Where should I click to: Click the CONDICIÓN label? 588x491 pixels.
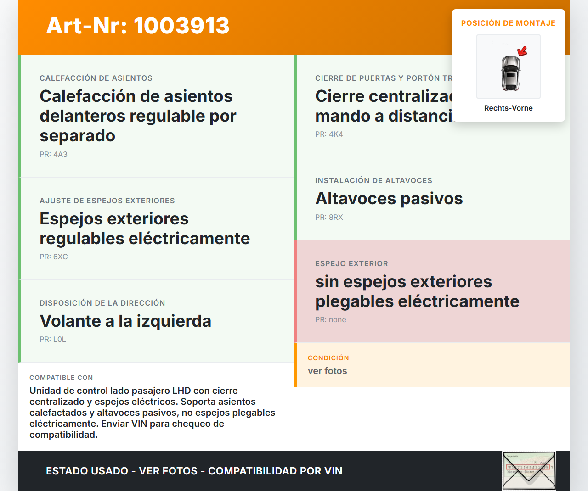(328, 358)
